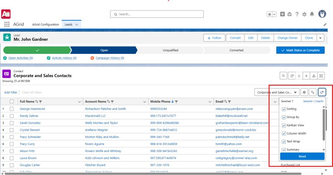Uncheck the Text Wrap option
Viewport: 333px width, 175px height.
click(x=284, y=142)
